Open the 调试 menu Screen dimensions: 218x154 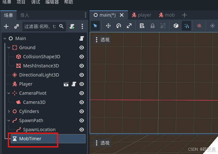pos(35,2)
